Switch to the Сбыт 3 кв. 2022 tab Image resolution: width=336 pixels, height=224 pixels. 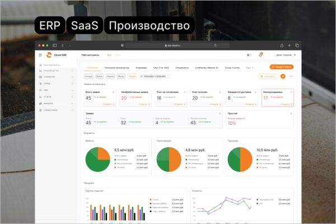pyautogui.click(x=161, y=68)
